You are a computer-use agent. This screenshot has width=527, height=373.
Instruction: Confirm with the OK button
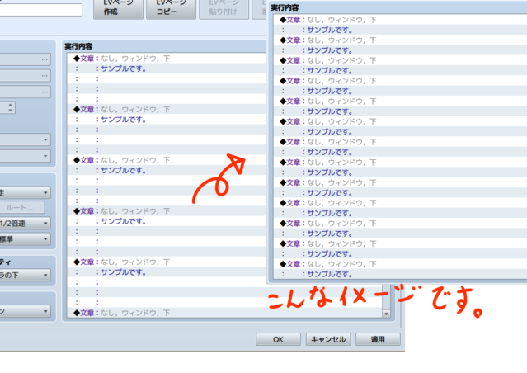(x=278, y=339)
